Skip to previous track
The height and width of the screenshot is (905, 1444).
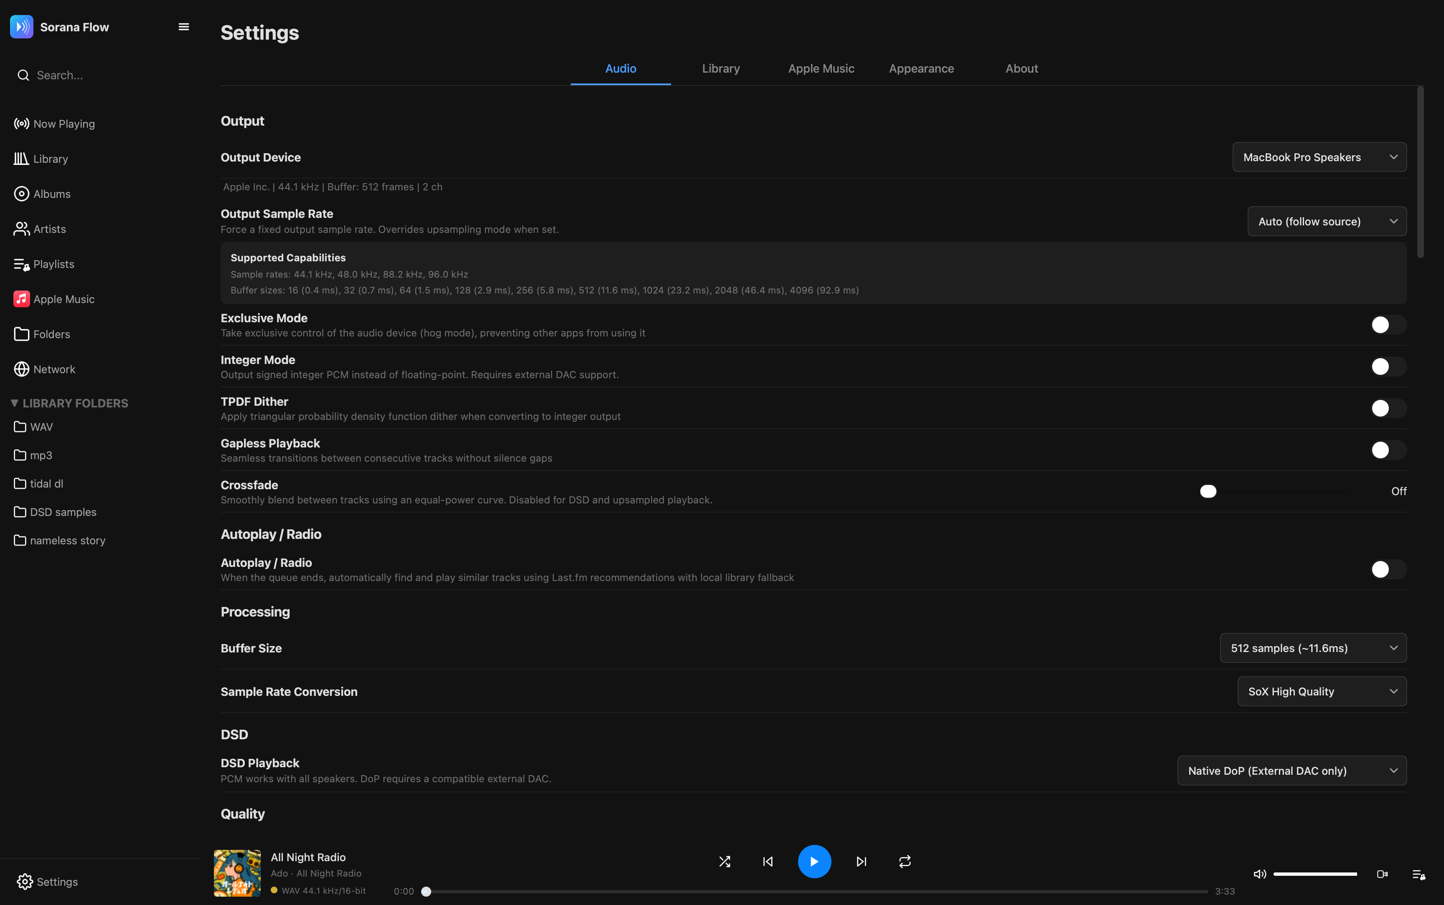[x=768, y=861]
